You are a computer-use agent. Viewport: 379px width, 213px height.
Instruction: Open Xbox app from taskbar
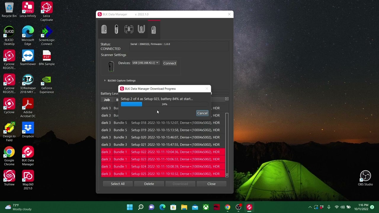coord(206,207)
